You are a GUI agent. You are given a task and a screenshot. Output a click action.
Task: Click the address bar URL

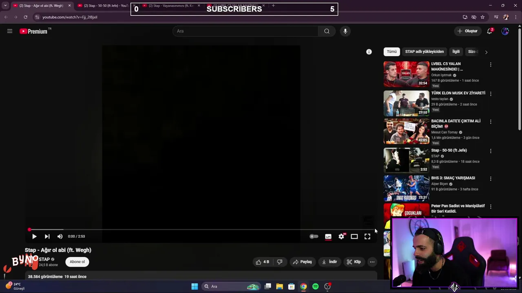click(70, 17)
